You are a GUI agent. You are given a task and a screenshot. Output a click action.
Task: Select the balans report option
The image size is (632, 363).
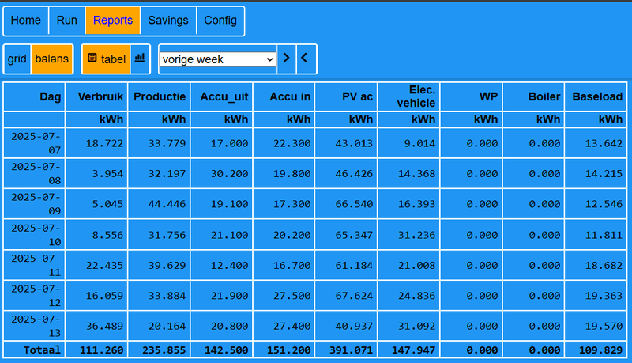pos(52,59)
